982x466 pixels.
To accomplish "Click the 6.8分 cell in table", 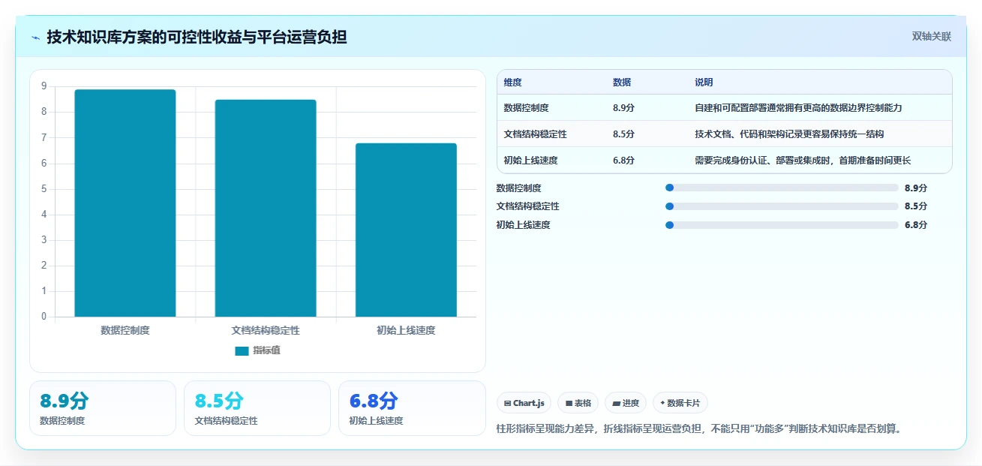I will [x=623, y=161].
